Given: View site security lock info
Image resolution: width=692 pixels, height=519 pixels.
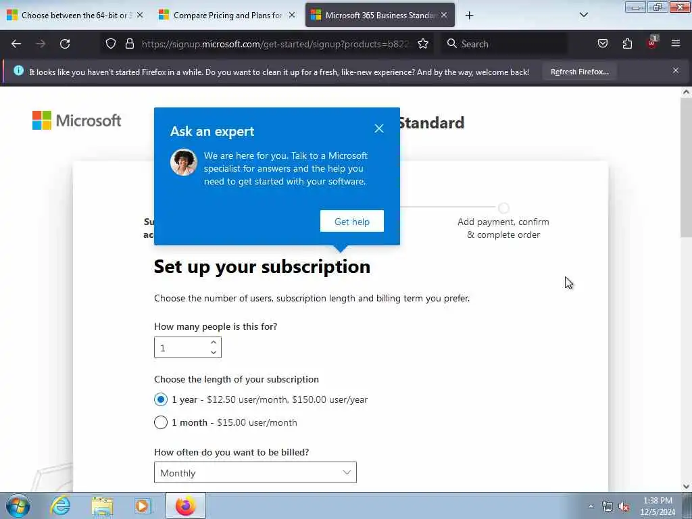Looking at the screenshot, I should (x=129, y=43).
